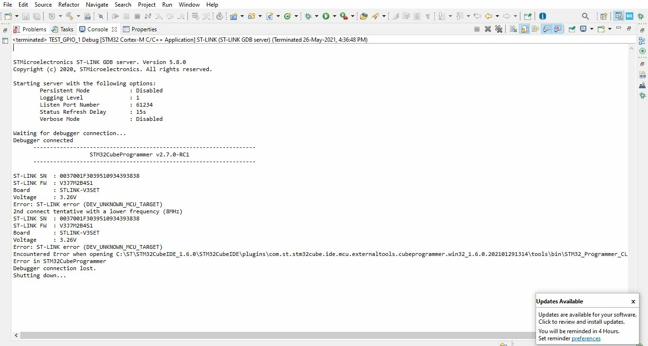Screen dimensions: 648x346
Task: Toggle Scroll Lock in console toolbar
Action: [x=524, y=29]
